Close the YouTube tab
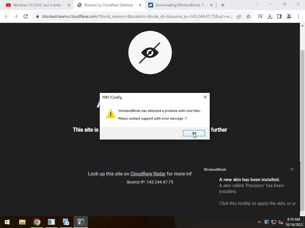The width and height of the screenshot is (305, 228). pos(69,5)
